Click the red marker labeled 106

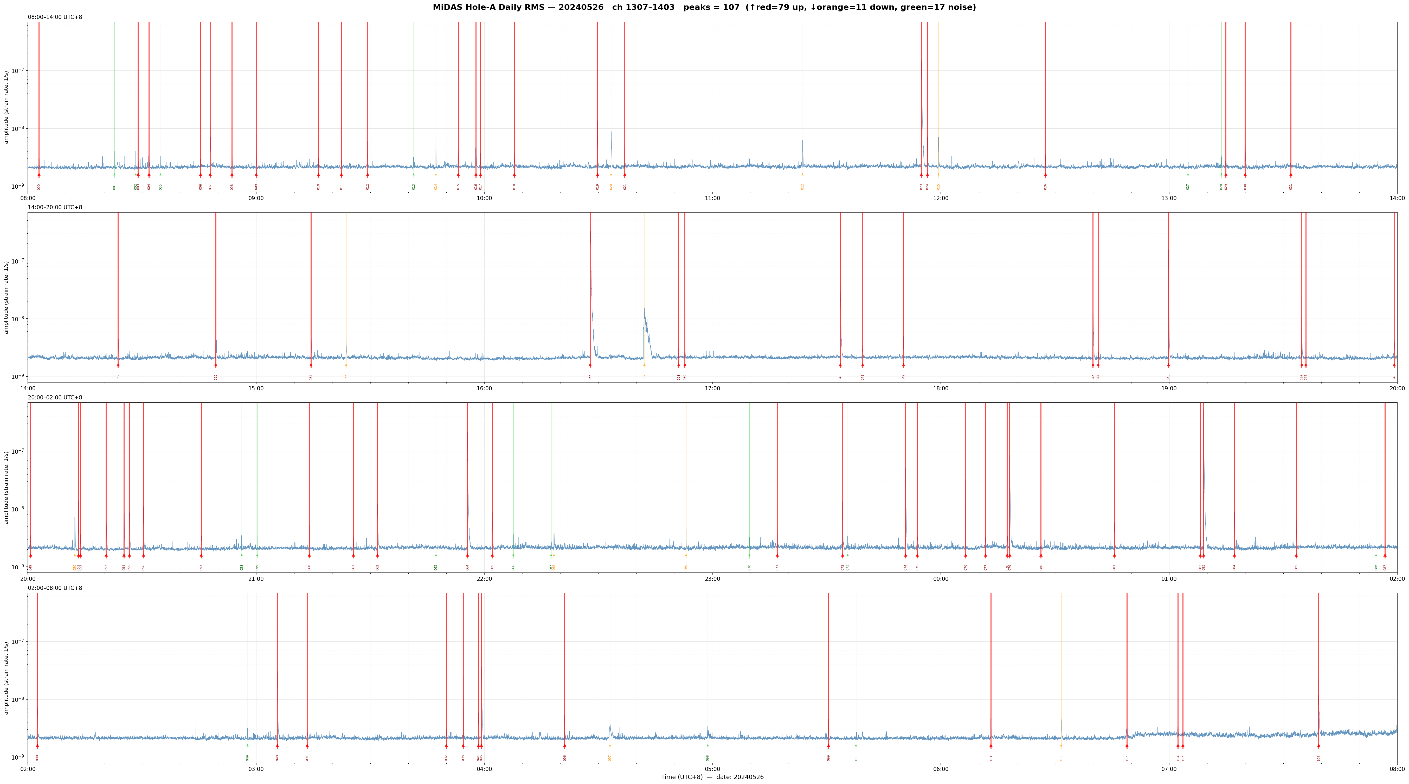click(x=1318, y=746)
